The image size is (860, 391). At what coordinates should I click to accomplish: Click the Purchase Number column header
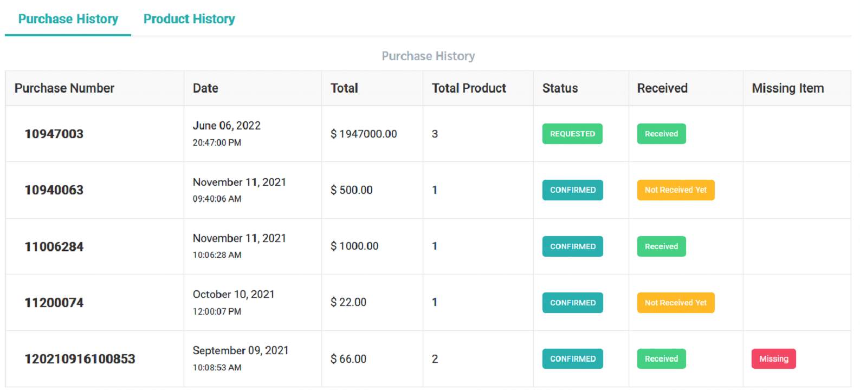click(64, 88)
